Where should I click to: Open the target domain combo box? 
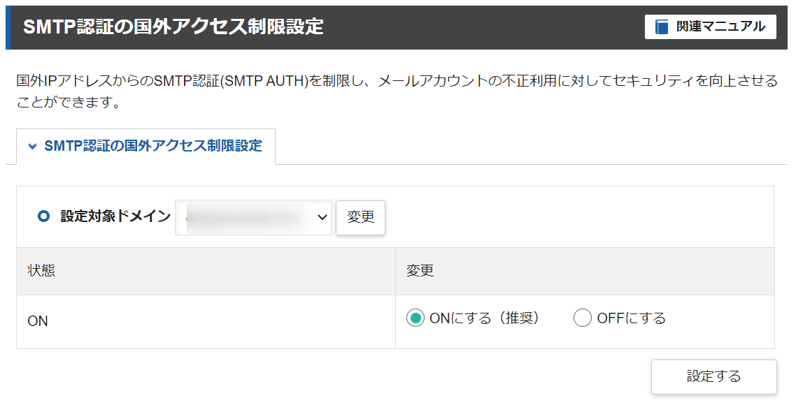[253, 217]
